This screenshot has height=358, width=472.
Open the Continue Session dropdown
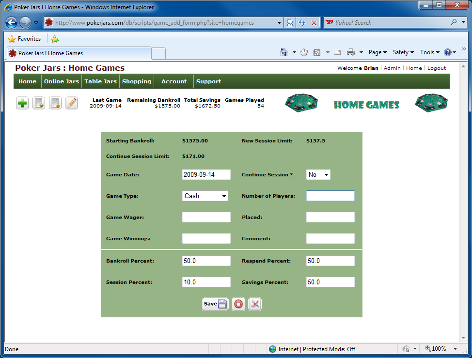pyautogui.click(x=318, y=175)
